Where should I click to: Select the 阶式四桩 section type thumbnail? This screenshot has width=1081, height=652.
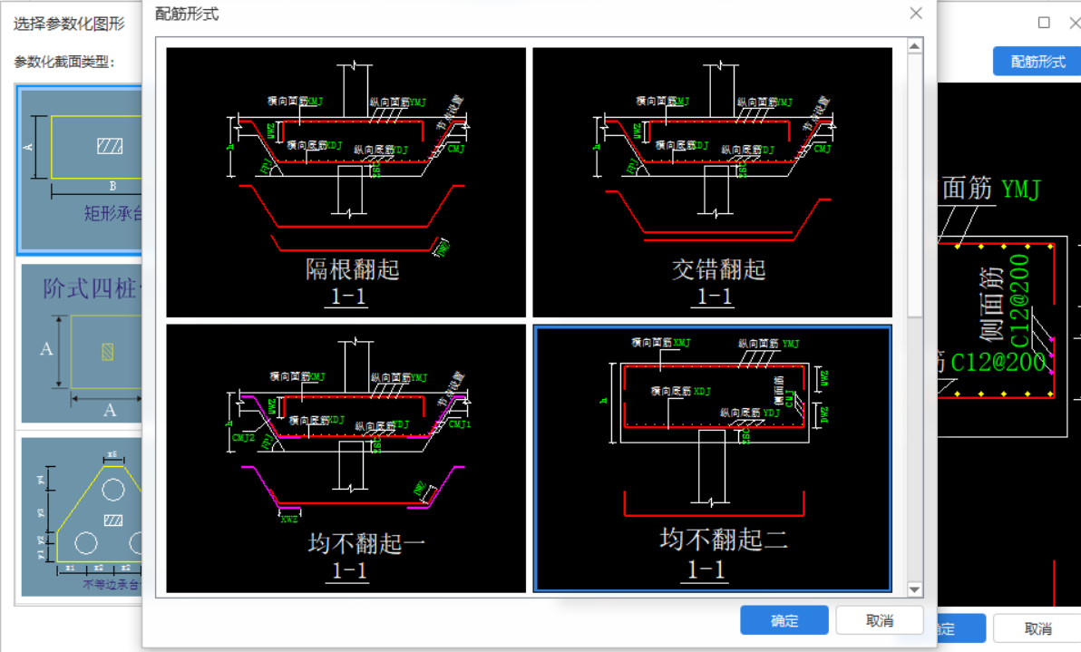click(x=82, y=344)
